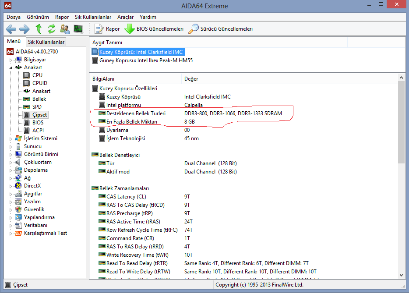Click the Güvenlik shield icon
409x301 pixels.
pyautogui.click(x=18, y=209)
